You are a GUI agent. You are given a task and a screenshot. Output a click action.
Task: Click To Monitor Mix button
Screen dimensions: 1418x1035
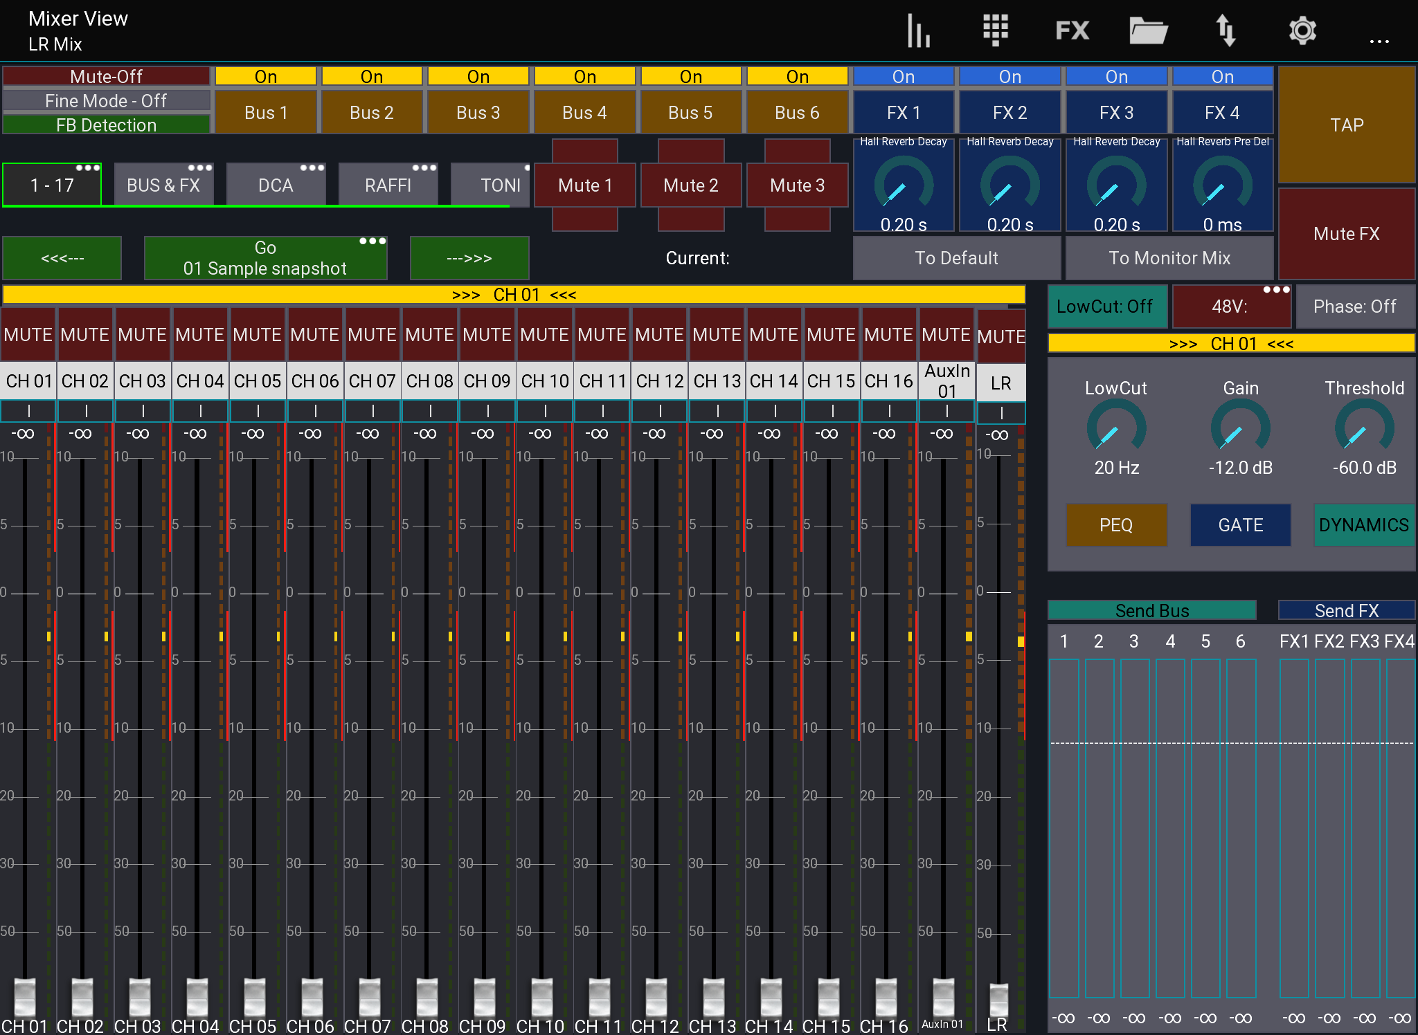[1169, 258]
